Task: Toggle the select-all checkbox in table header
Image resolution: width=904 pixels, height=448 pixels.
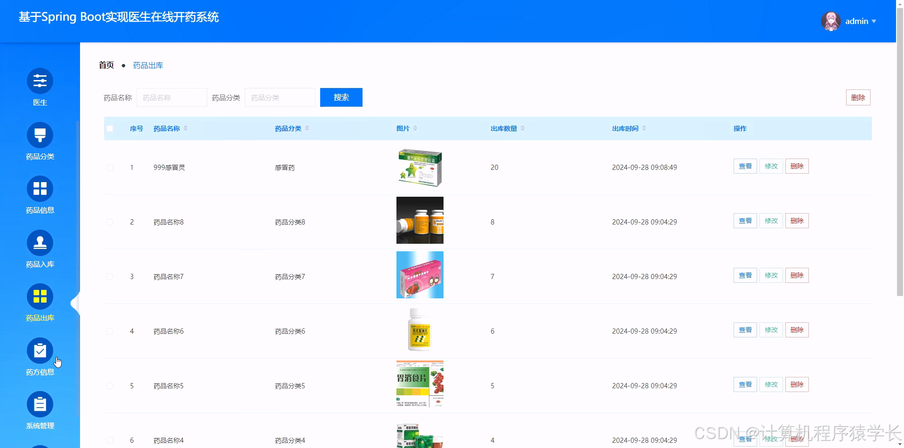Action: (110, 128)
